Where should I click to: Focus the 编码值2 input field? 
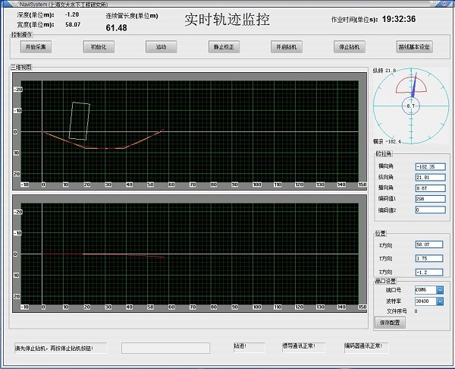coord(429,210)
